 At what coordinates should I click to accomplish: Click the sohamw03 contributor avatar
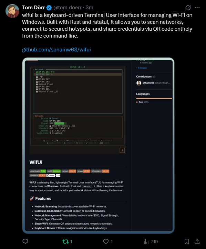tap(139, 83)
